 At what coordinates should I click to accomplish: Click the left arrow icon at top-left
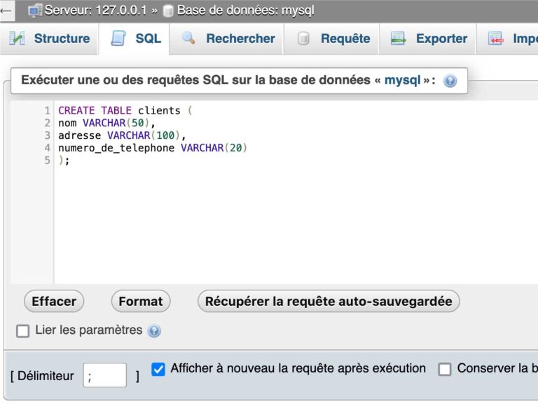point(6,11)
